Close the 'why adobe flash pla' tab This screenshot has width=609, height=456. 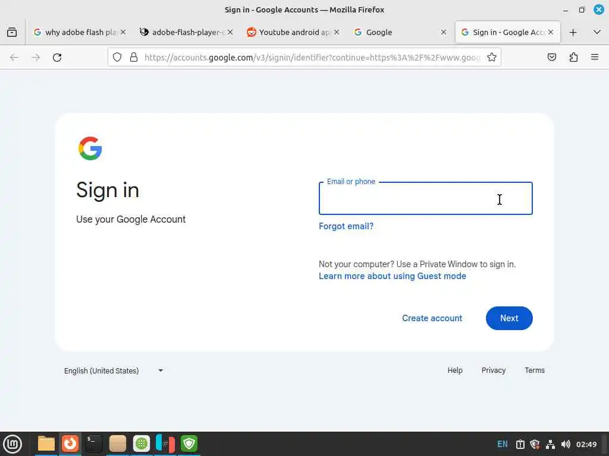(x=123, y=32)
